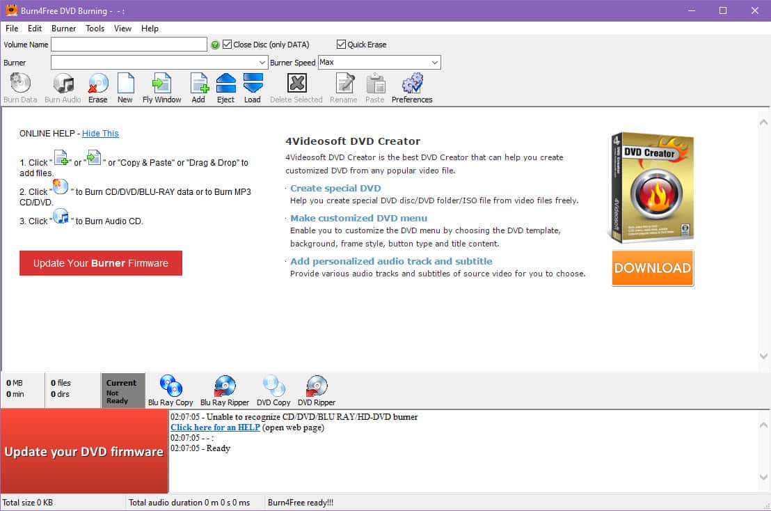This screenshot has width=771, height=511.
Task: Click Add personalized audio track and subtitle link
Action: (x=391, y=262)
